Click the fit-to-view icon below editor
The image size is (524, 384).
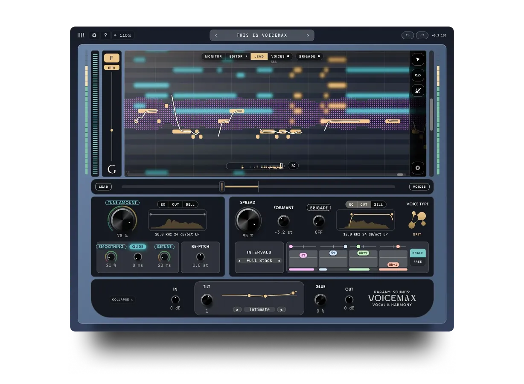pos(293,166)
